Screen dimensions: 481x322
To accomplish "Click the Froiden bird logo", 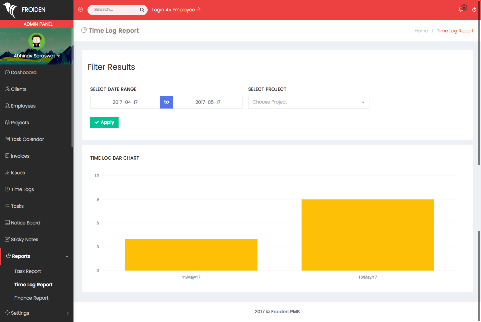I will (x=10, y=10).
